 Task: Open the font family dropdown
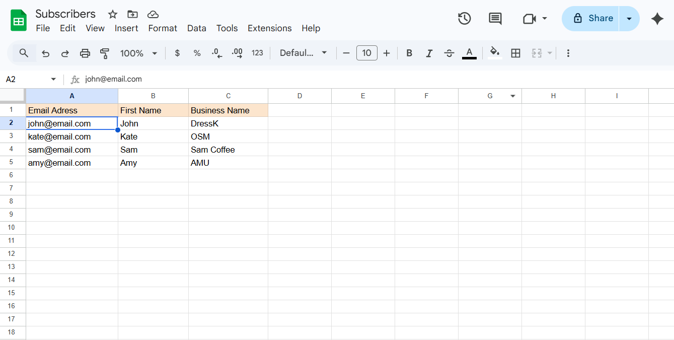[x=303, y=53]
